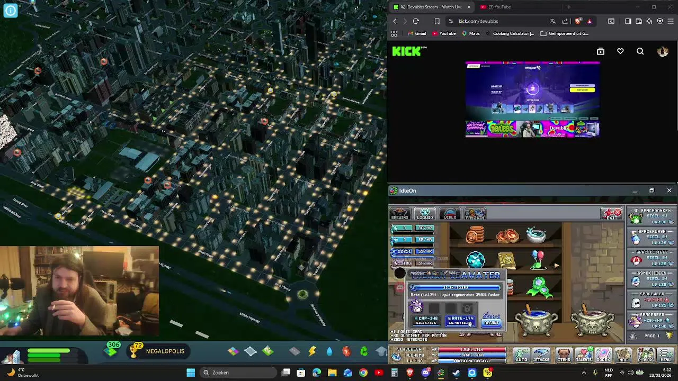Open File Explorer from taskbar
Screen dimensions: 678x381
pos(332,373)
